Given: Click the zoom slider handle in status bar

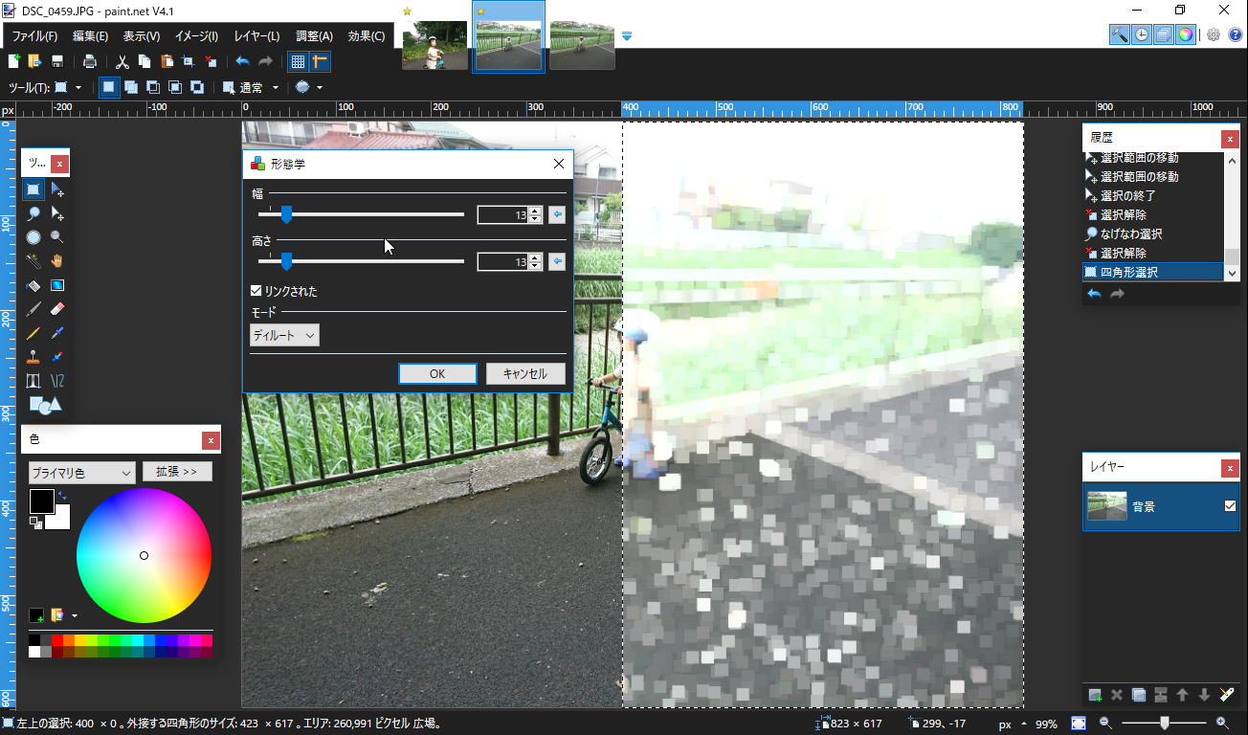Looking at the screenshot, I should [x=1164, y=724].
